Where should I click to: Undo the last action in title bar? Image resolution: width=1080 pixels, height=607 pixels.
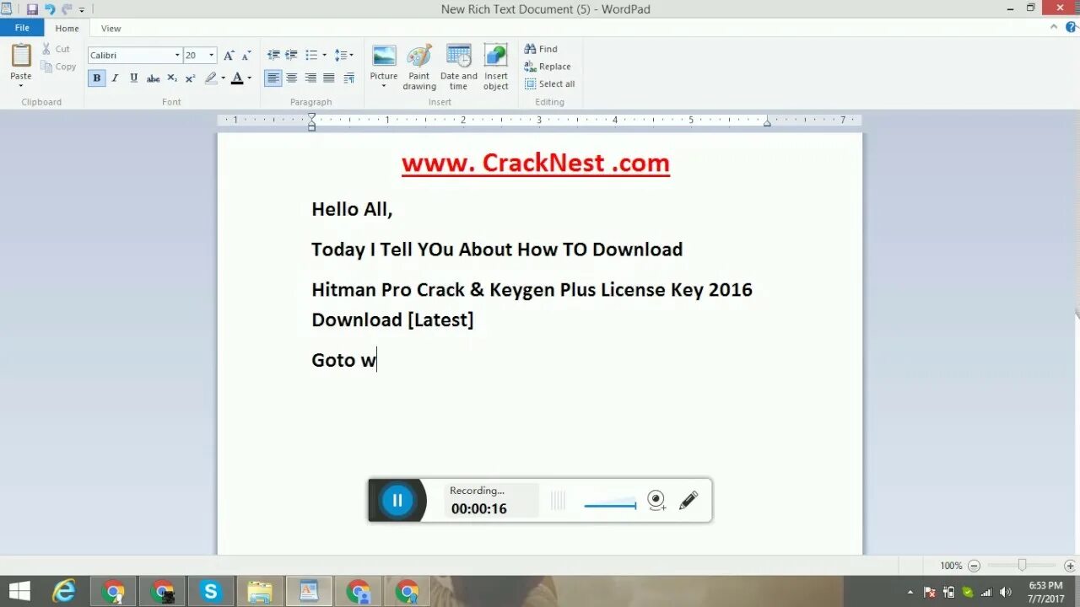[50, 9]
